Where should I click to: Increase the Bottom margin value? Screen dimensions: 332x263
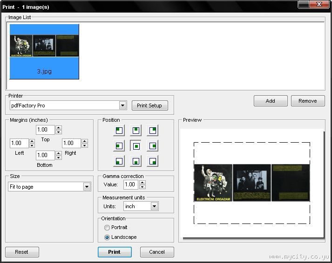click(x=59, y=153)
